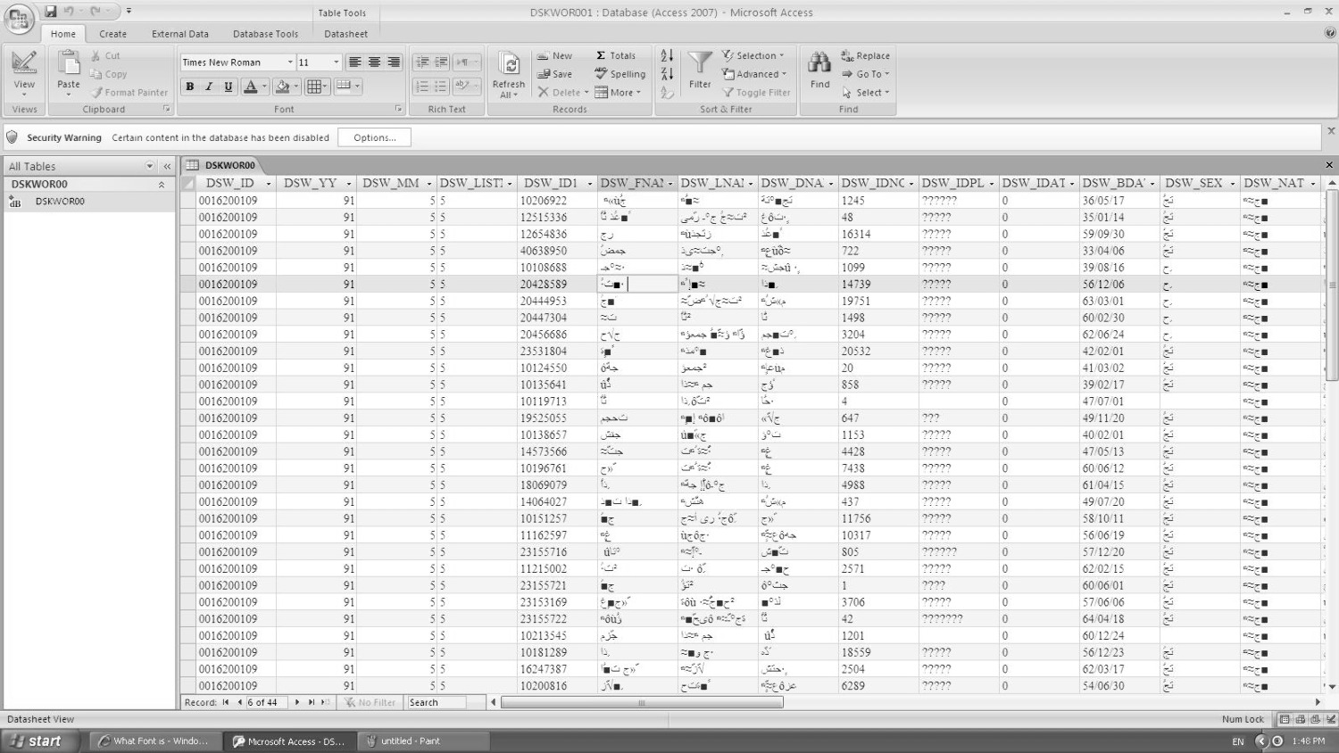Image resolution: width=1339 pixels, height=753 pixels.
Task: Run Spelling check on records
Action: (620, 74)
